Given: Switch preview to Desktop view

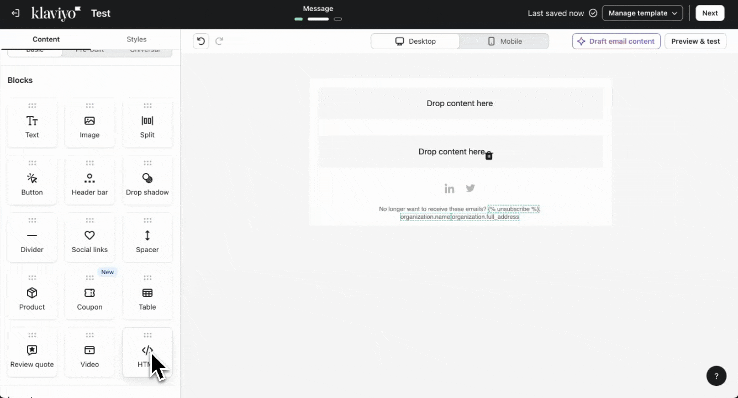Looking at the screenshot, I should (415, 41).
